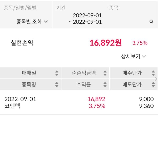158x158 pixels.
Task: Click the 매매일 column header
Action: pos(29,73)
